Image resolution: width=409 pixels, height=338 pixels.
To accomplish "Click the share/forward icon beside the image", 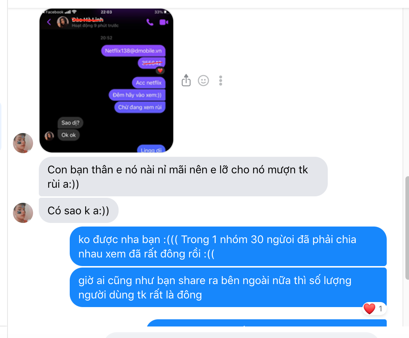I will (186, 81).
